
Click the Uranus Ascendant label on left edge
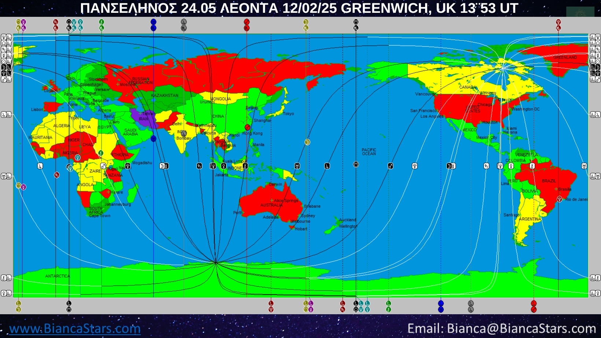(6, 177)
